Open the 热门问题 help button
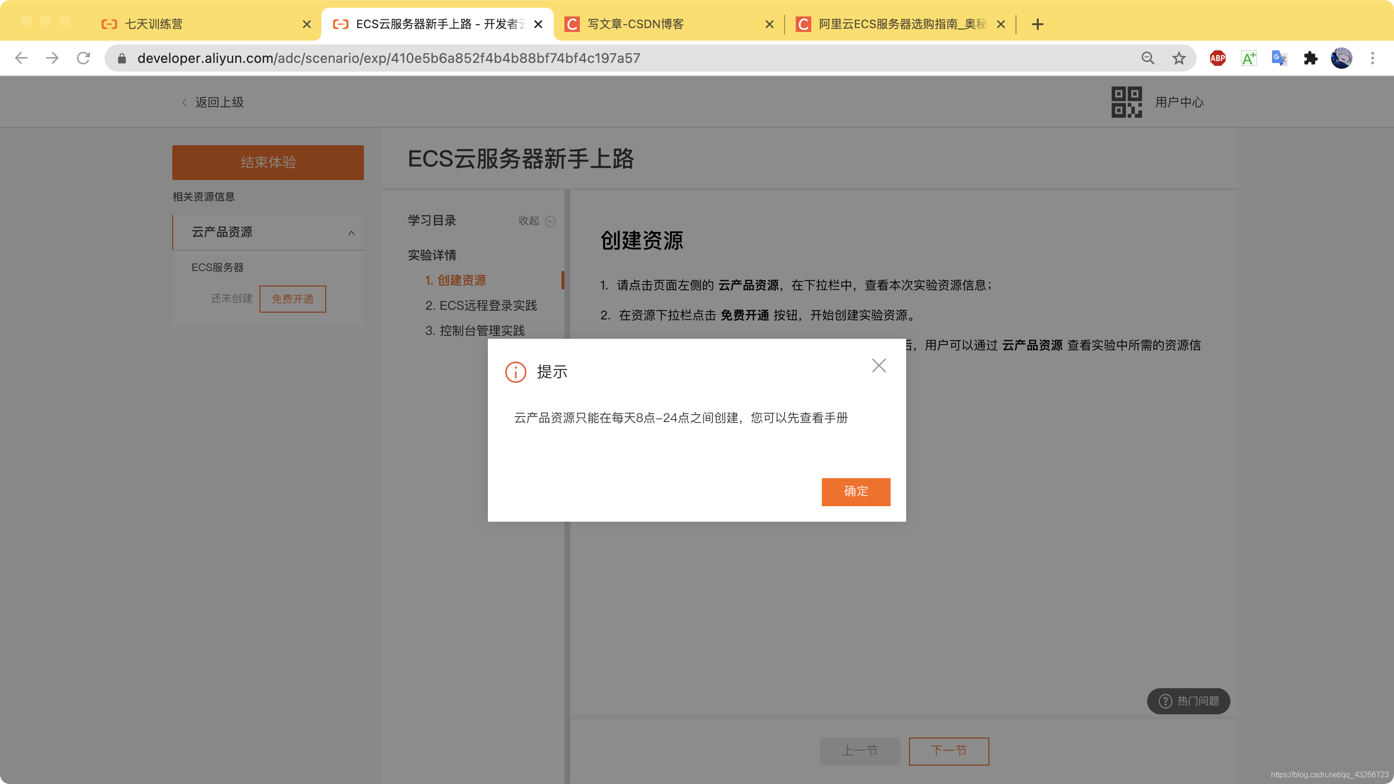 click(x=1188, y=701)
